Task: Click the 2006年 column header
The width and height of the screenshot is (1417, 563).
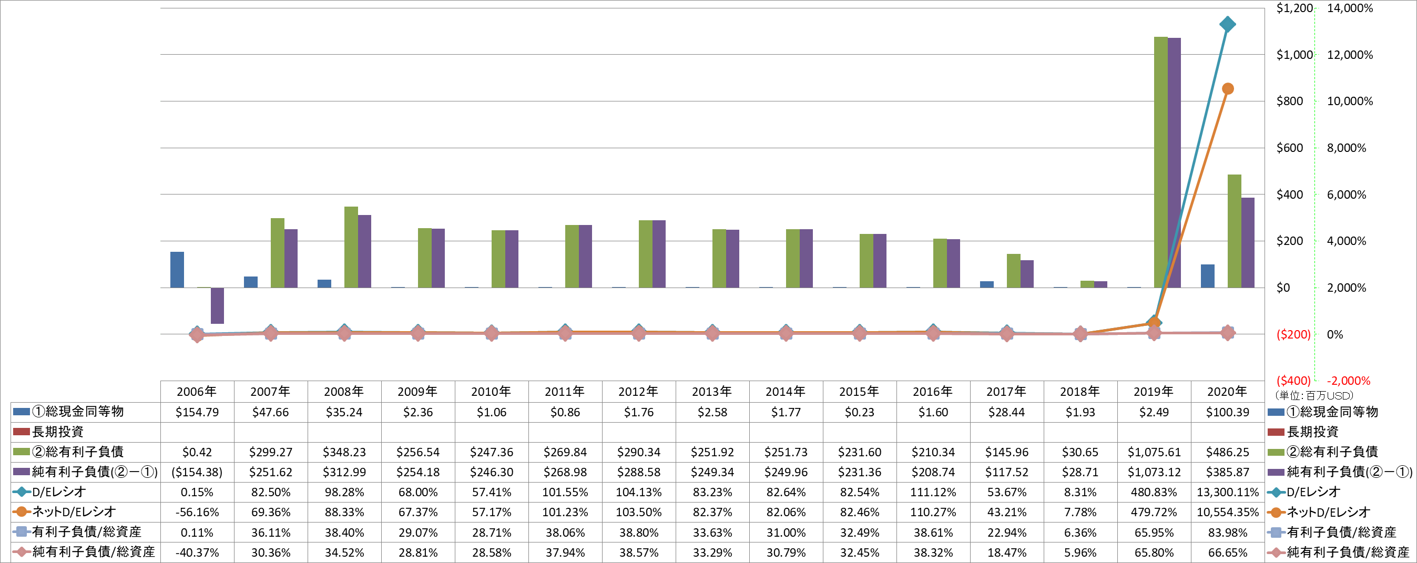Action: click(197, 392)
